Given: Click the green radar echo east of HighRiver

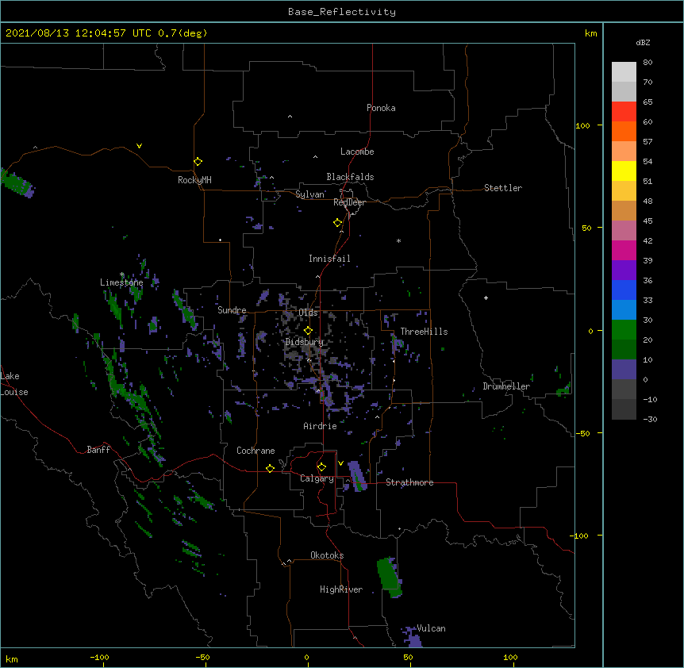Looking at the screenshot, I should pyautogui.click(x=389, y=578).
